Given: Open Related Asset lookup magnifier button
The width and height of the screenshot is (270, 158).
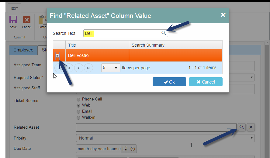Looking at the screenshot, I should coord(242,127).
